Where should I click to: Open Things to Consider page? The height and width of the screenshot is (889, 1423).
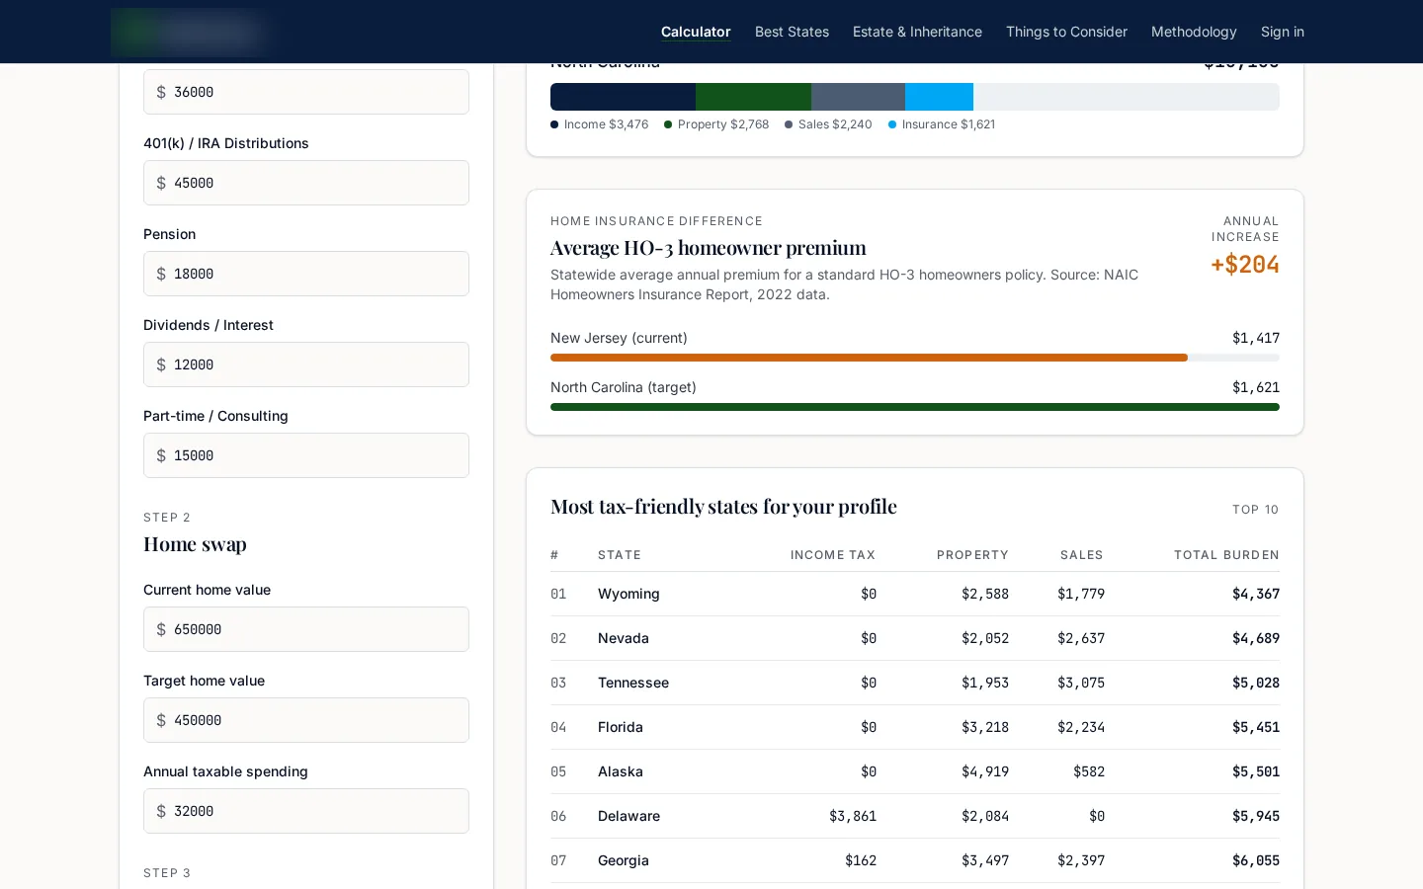(x=1066, y=32)
